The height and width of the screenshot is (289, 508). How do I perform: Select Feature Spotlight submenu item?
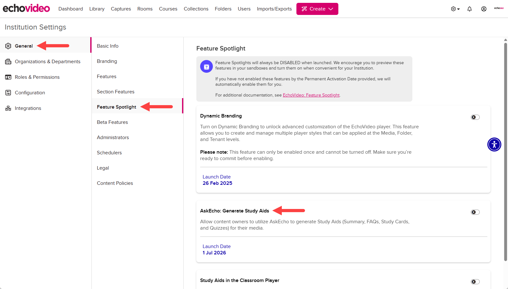(x=137, y=106)
